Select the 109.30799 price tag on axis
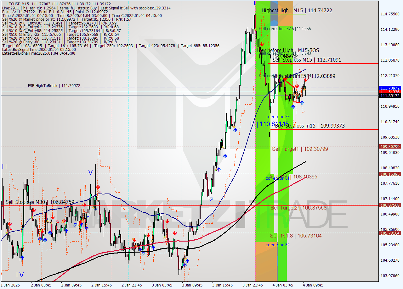Screen dimensions: 403x289 (x=390, y=146)
